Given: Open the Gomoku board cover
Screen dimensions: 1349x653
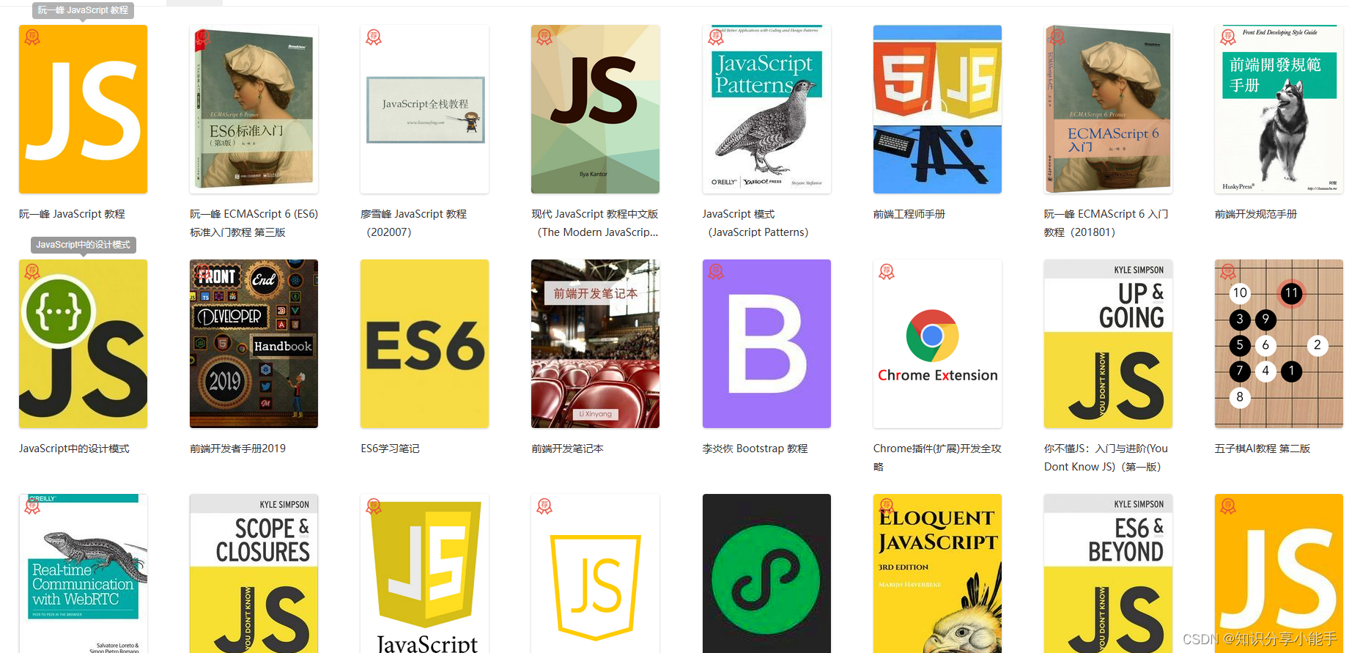Looking at the screenshot, I should (1279, 344).
